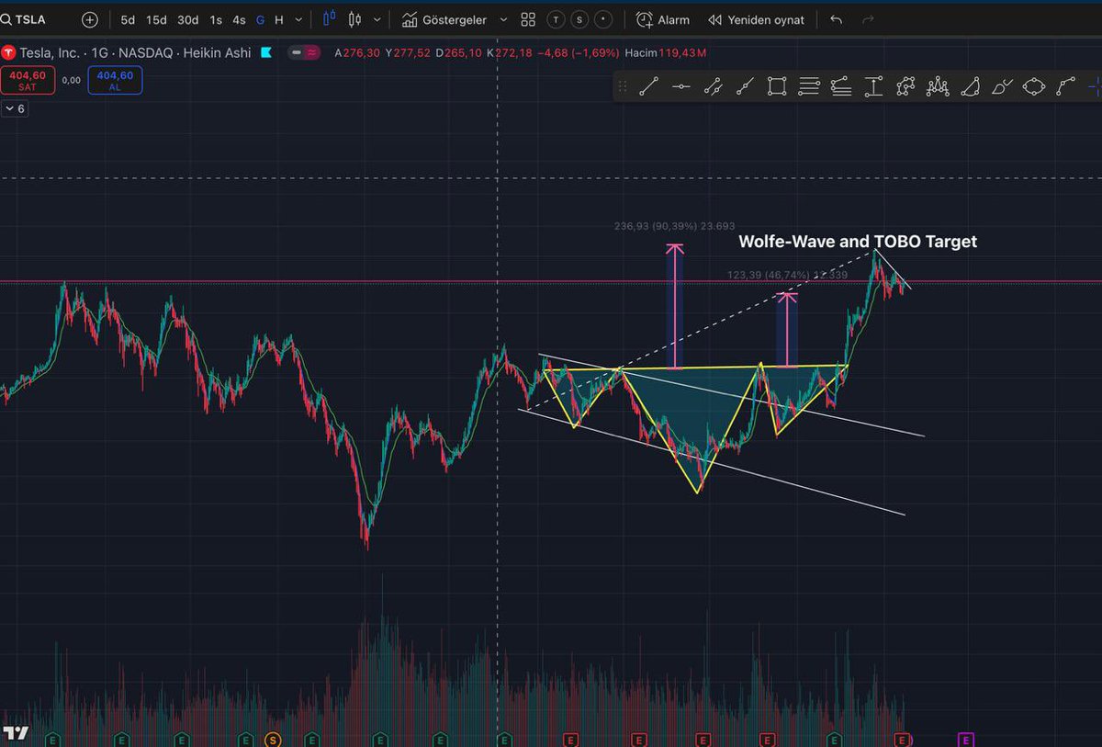This screenshot has width=1102, height=747.
Task: Toggle the circled T button
Action: tap(556, 19)
